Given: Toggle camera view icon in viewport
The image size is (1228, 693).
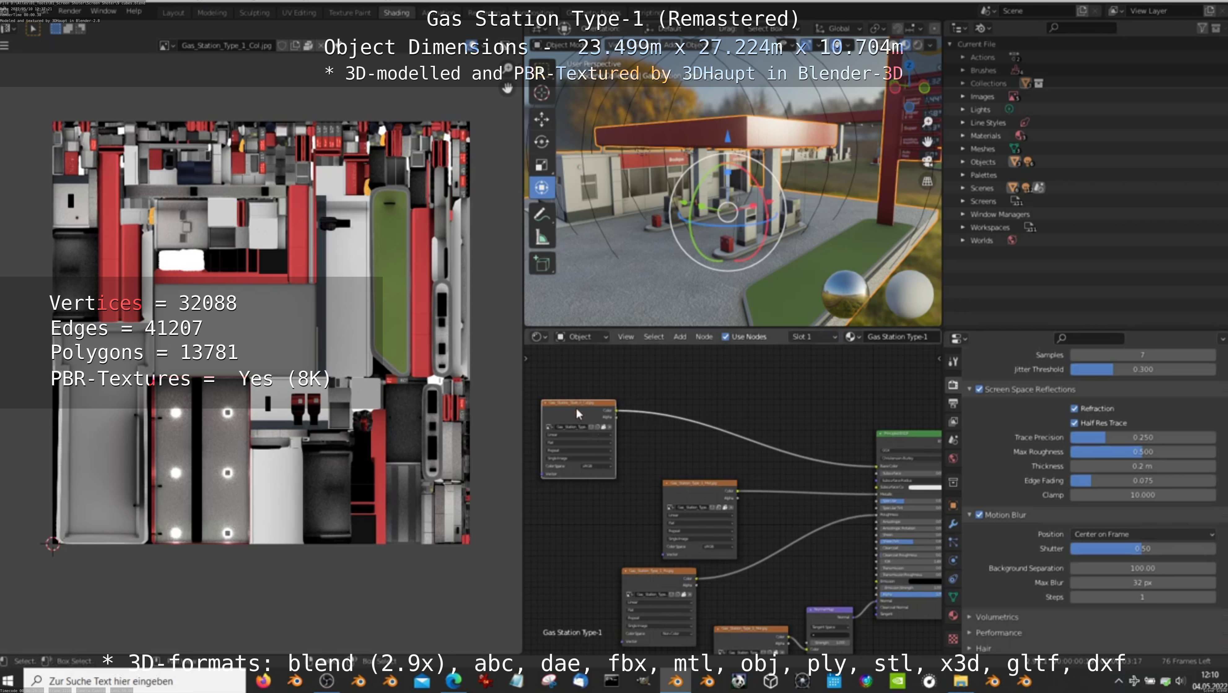Looking at the screenshot, I should (x=927, y=161).
